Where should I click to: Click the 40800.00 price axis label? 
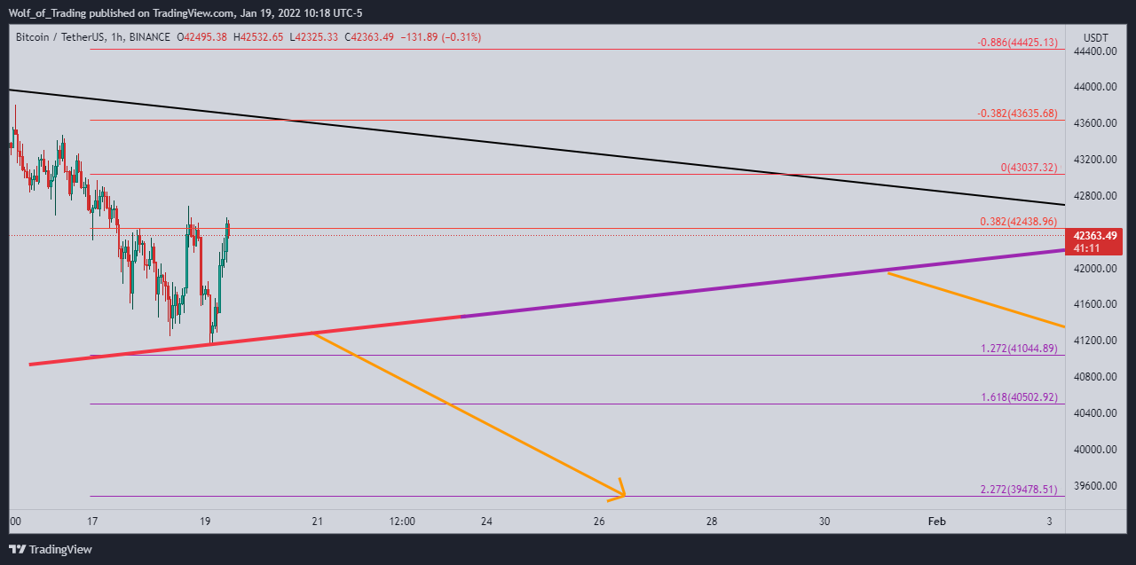point(1094,377)
